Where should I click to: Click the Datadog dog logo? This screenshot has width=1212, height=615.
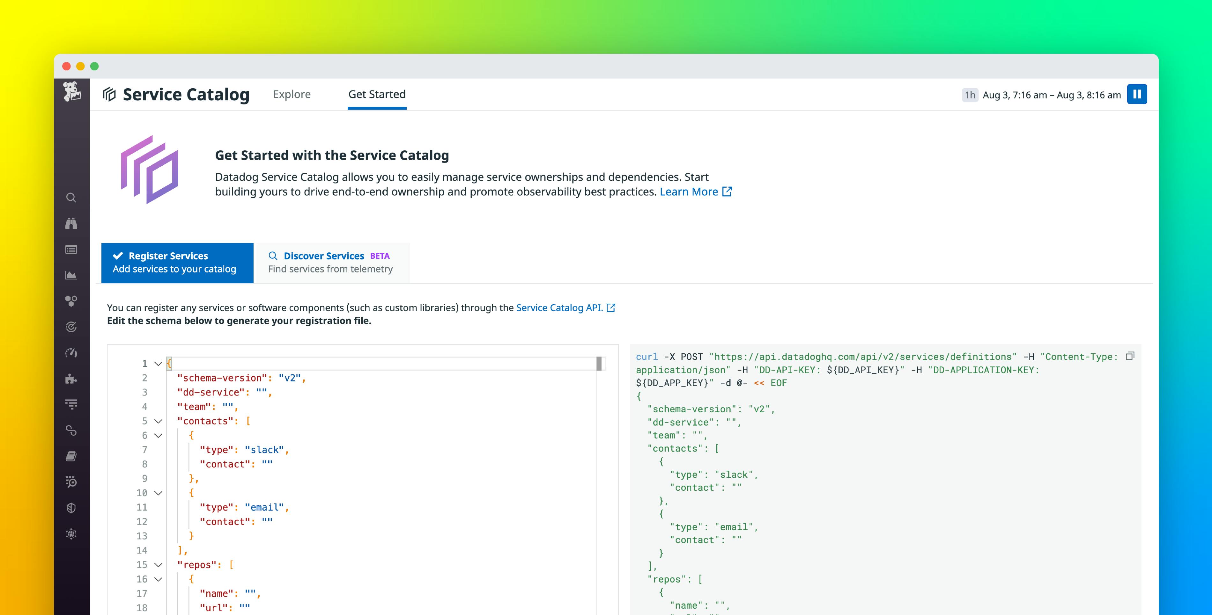71,94
